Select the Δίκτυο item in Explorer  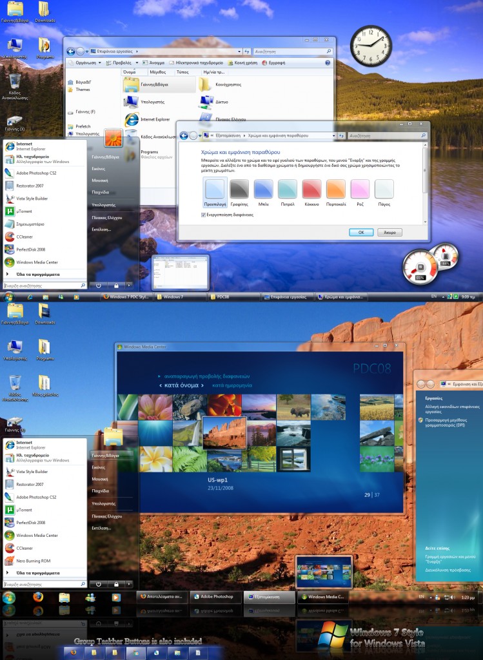click(x=215, y=101)
